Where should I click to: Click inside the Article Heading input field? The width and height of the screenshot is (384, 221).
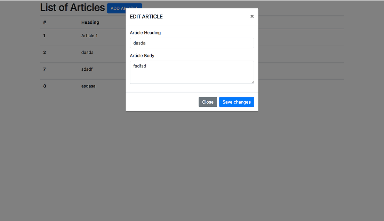(192, 43)
